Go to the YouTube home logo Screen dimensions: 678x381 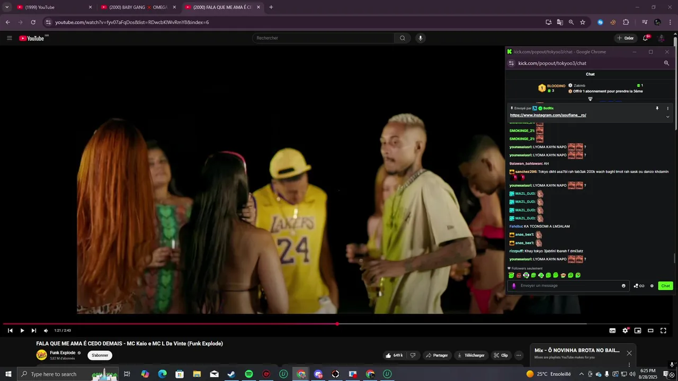pyautogui.click(x=31, y=38)
